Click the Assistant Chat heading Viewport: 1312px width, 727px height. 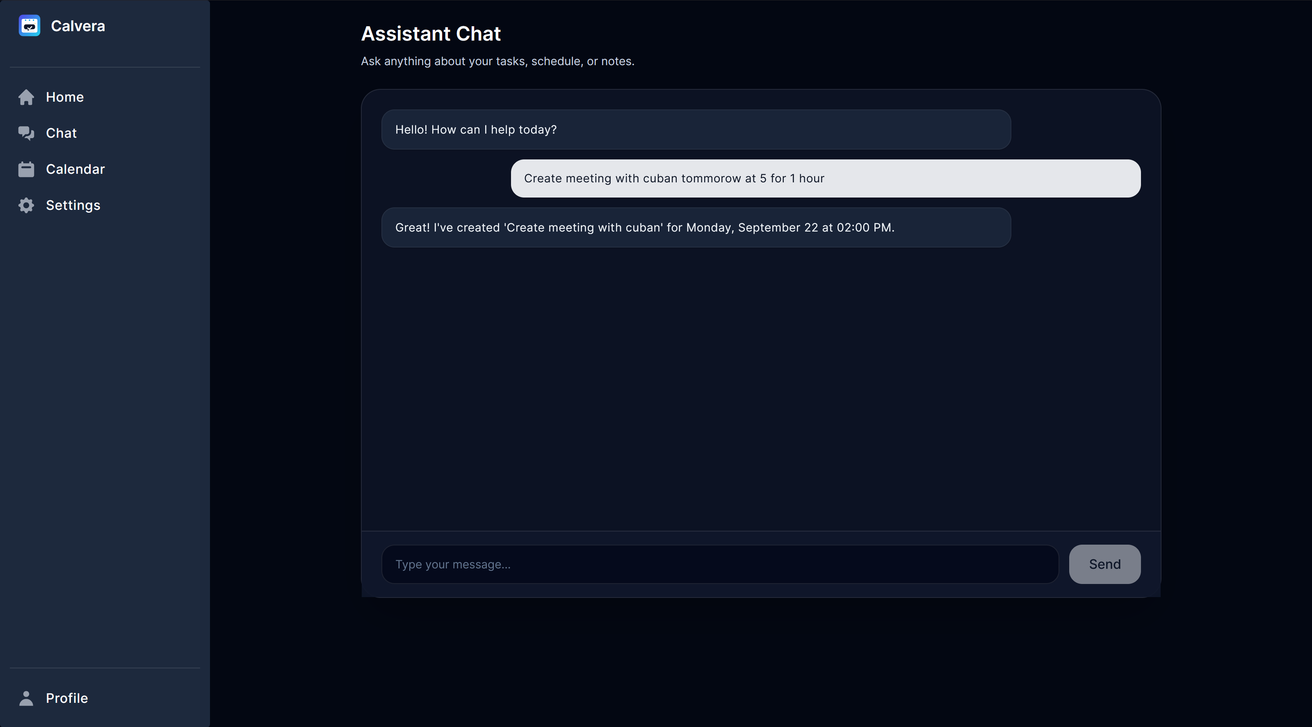point(431,34)
